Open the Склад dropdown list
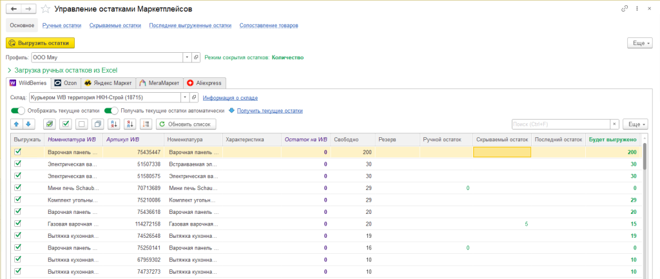This screenshot has width=660, height=279. coord(186,98)
